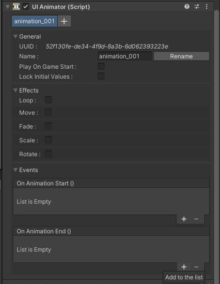Screen dimensions: 220x284
Task: Click the Lock Initial Values label
Action: 46,77
